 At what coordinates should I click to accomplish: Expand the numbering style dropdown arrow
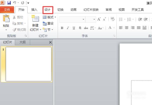coord(133,19)
